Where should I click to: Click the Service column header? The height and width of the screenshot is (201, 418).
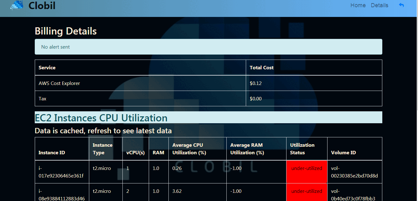47,67
